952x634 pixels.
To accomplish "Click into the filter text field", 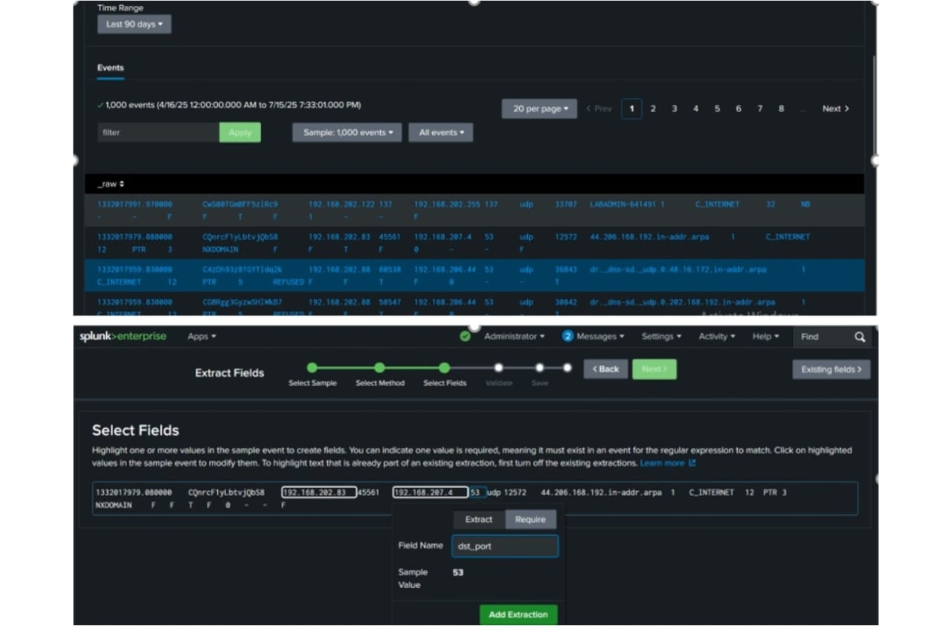I will coord(158,132).
